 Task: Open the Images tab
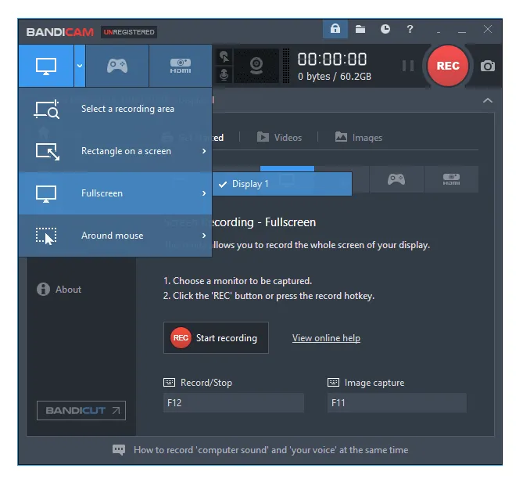359,137
